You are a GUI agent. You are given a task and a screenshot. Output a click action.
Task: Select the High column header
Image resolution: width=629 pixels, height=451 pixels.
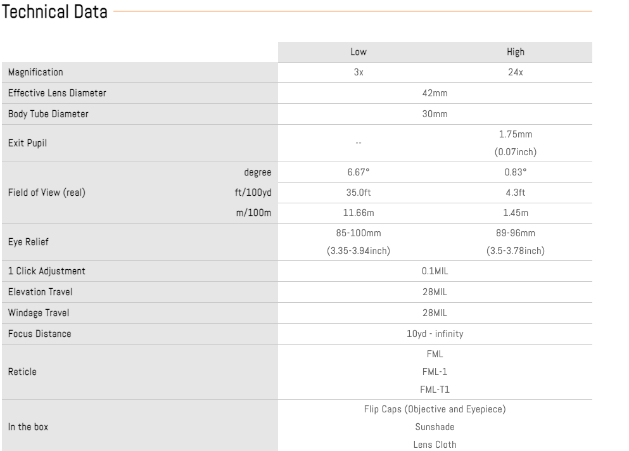pyautogui.click(x=516, y=52)
